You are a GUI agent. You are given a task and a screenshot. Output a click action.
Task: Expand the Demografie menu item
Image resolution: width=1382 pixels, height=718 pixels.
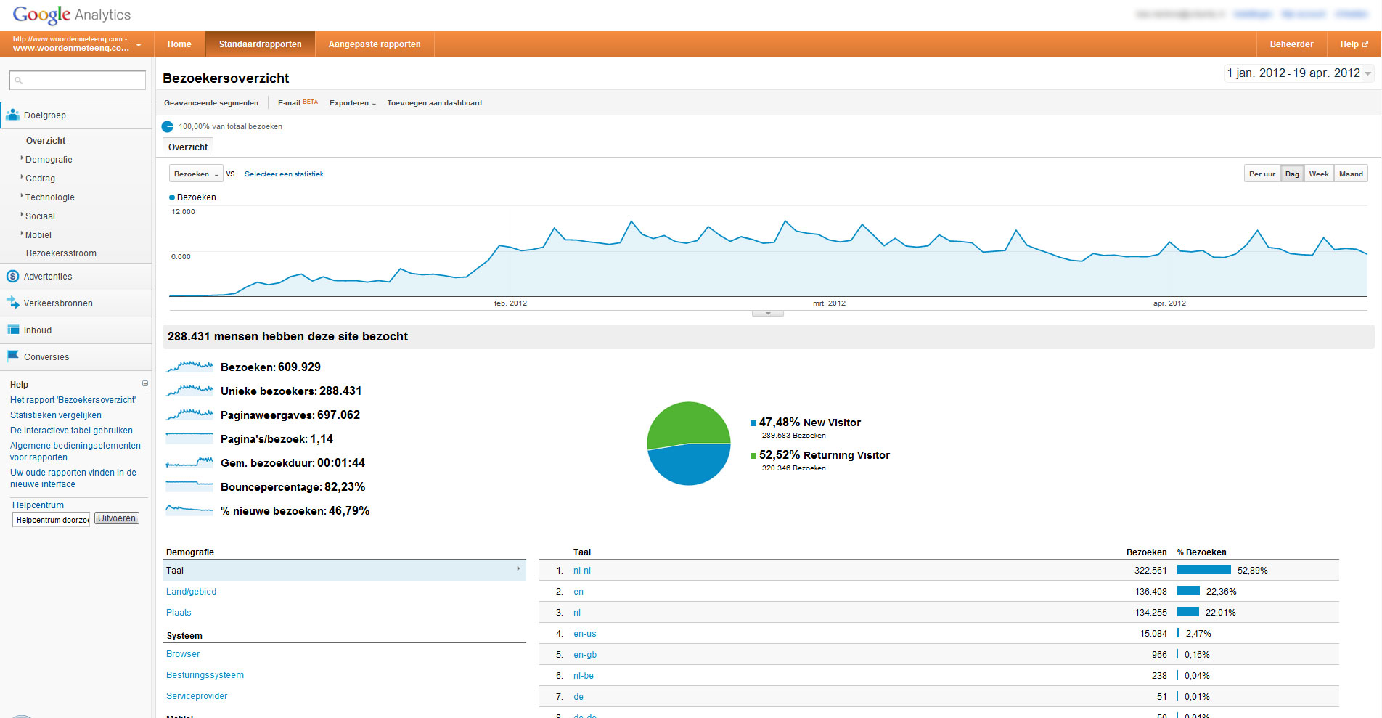click(x=48, y=159)
